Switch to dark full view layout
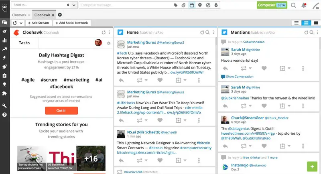321x174 pixels. point(316,23)
